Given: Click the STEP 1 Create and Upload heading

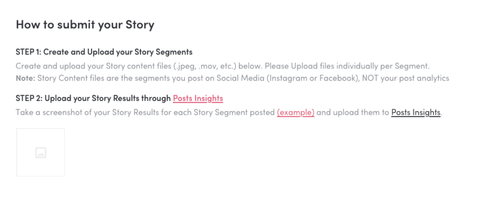Looking at the screenshot, I should click(104, 52).
